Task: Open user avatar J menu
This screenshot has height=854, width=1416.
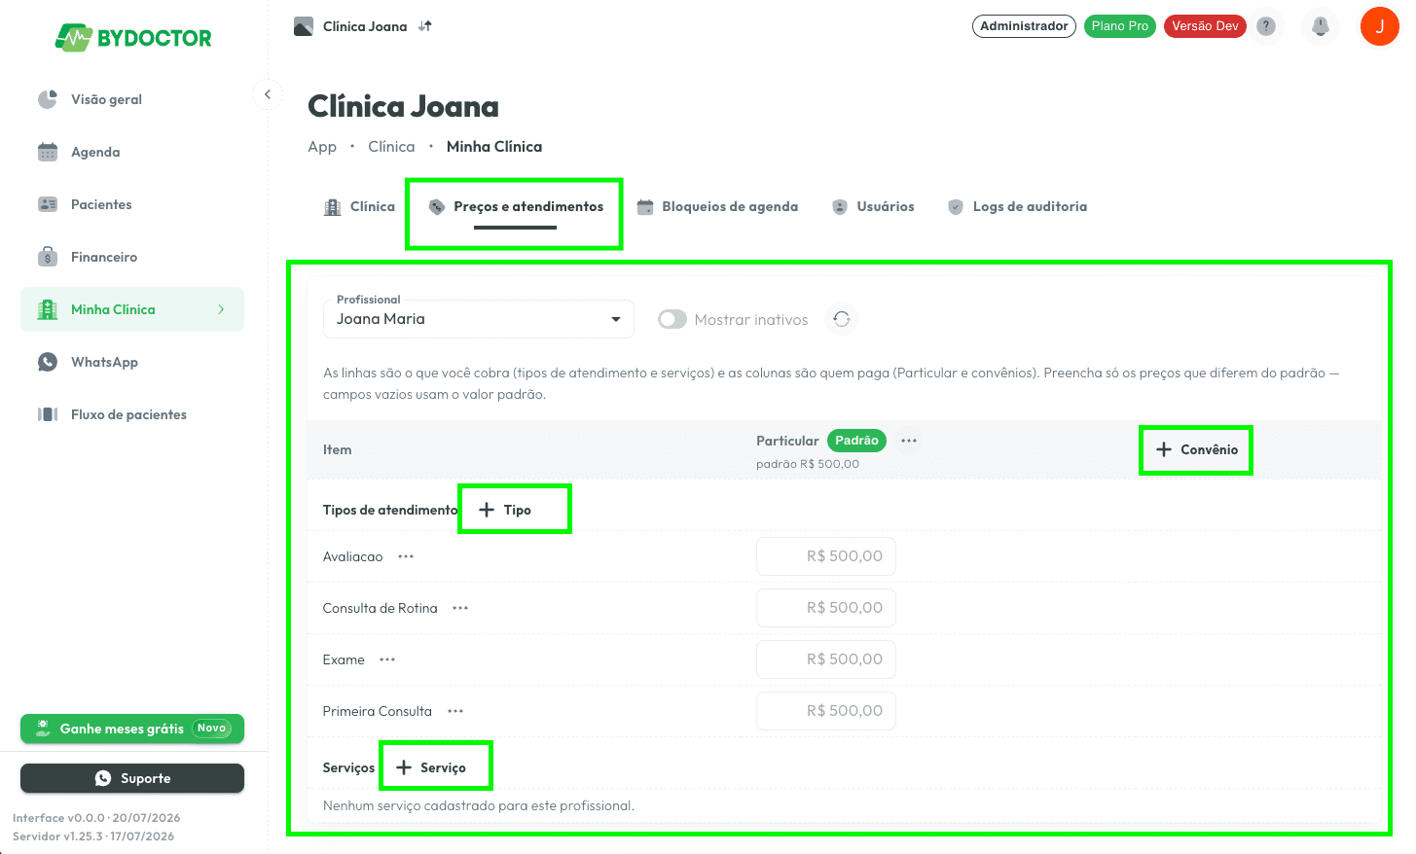Action: 1379,26
